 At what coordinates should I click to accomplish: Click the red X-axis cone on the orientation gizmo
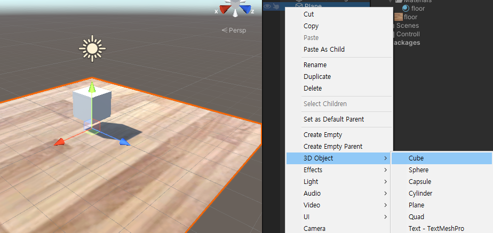click(224, 10)
